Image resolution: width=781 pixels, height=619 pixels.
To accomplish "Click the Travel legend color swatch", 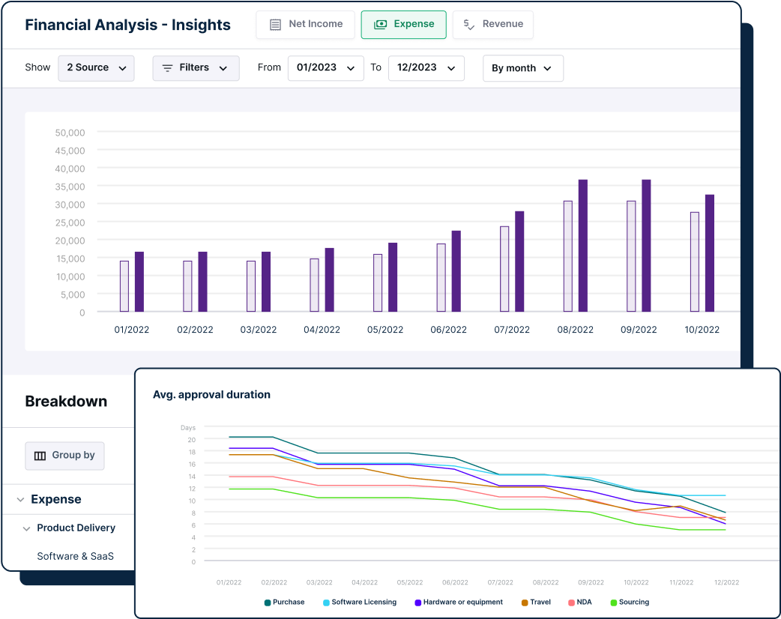I will 525,603.
